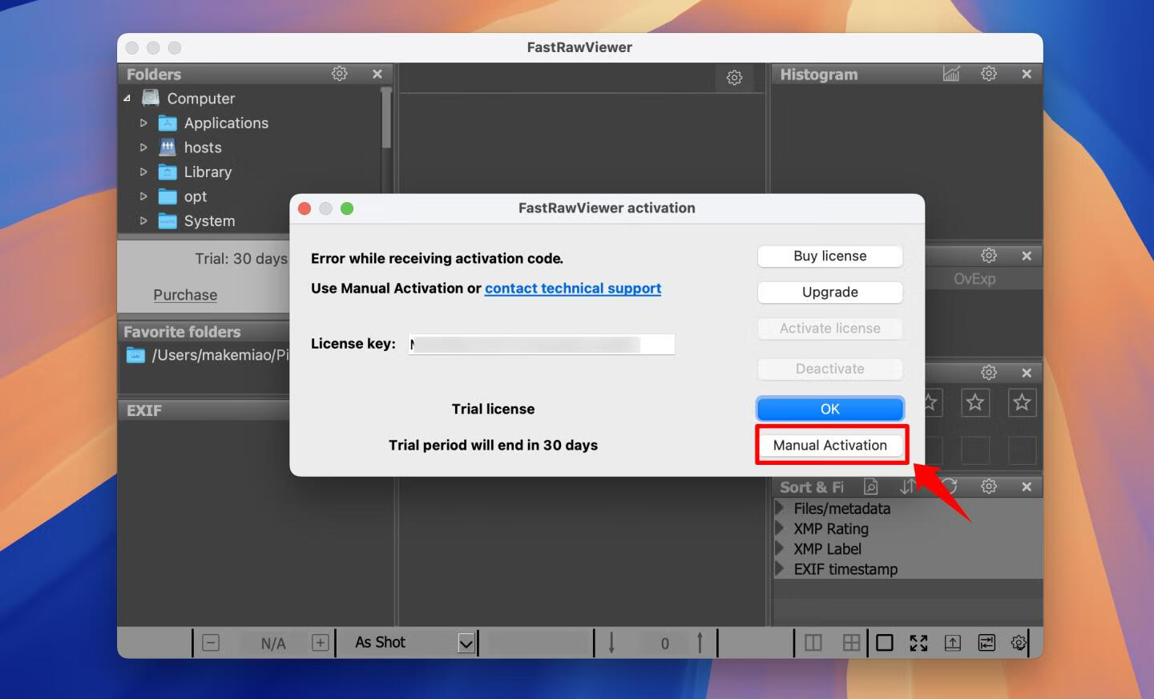Open the star rating panel settings gear
Image resolution: width=1154 pixels, height=699 pixels.
[989, 373]
